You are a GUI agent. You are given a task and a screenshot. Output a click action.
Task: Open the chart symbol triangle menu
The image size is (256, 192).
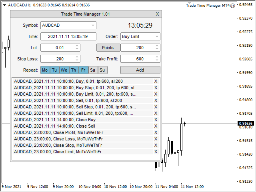click(x=4, y=5)
